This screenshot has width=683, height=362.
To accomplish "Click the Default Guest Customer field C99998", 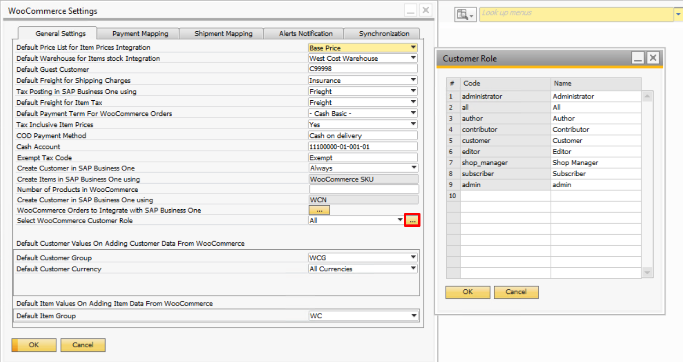I will click(x=362, y=69).
